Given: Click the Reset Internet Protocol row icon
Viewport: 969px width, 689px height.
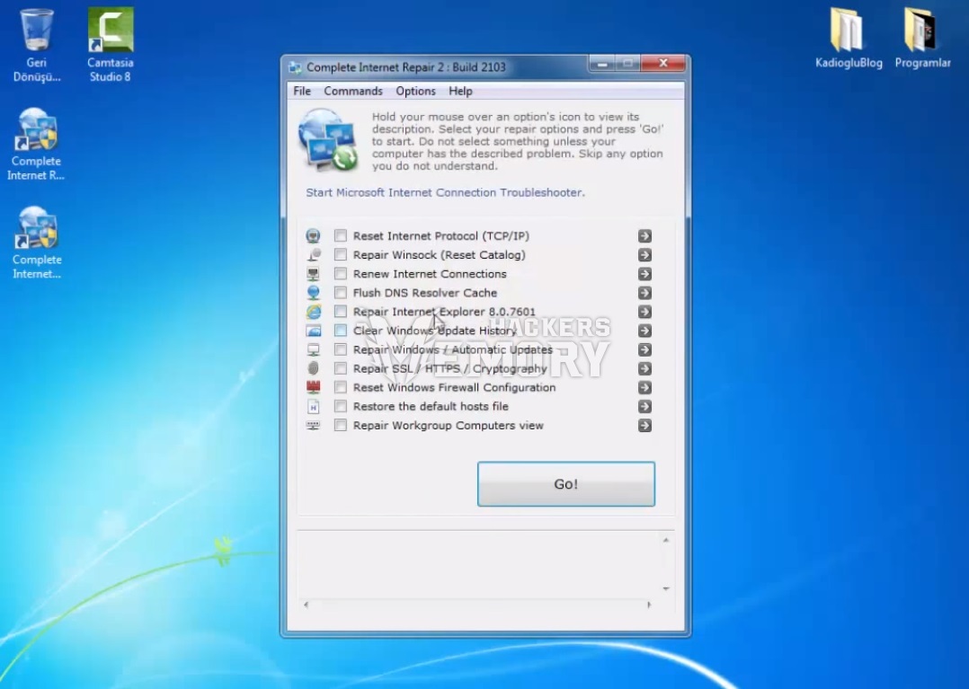Looking at the screenshot, I should [314, 236].
